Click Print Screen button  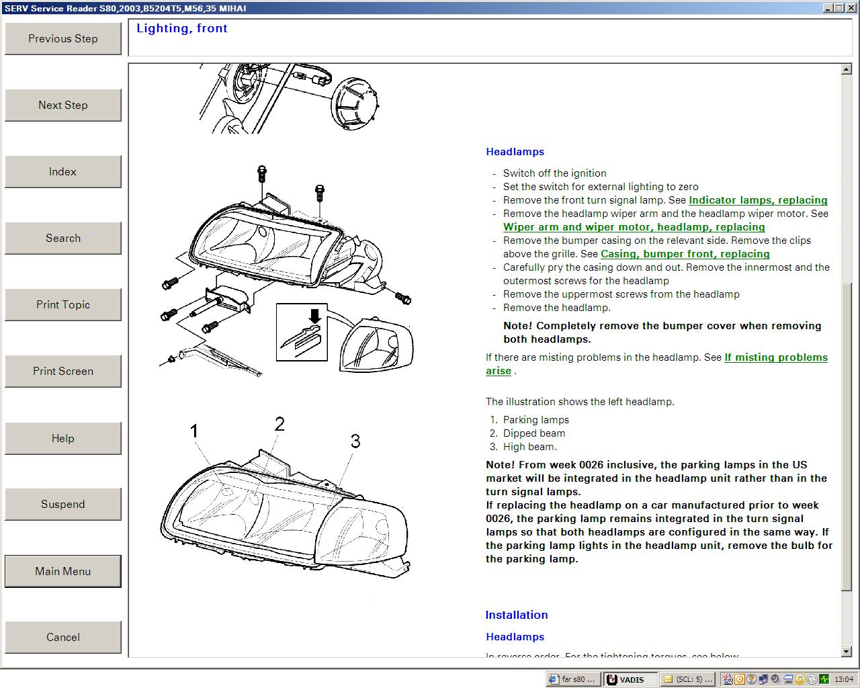[x=63, y=372]
